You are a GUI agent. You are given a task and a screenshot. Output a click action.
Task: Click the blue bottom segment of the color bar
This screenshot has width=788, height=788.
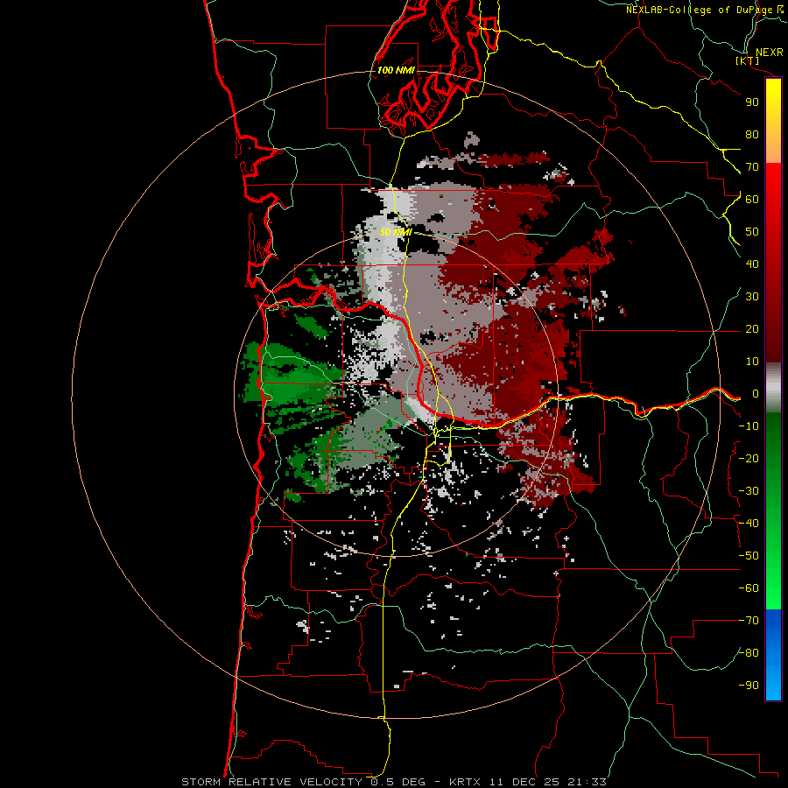(773, 655)
